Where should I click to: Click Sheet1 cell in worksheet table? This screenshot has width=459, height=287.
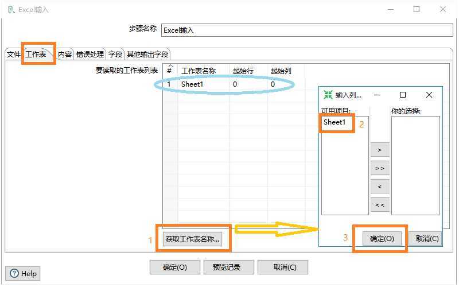tap(192, 84)
